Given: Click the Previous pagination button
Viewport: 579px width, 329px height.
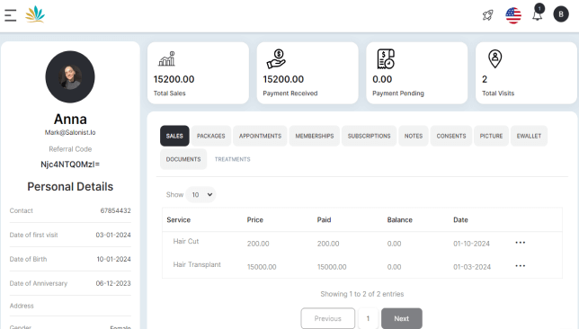Looking at the screenshot, I should pos(328,318).
